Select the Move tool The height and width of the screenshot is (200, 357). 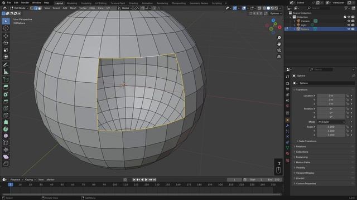click(x=6, y=36)
